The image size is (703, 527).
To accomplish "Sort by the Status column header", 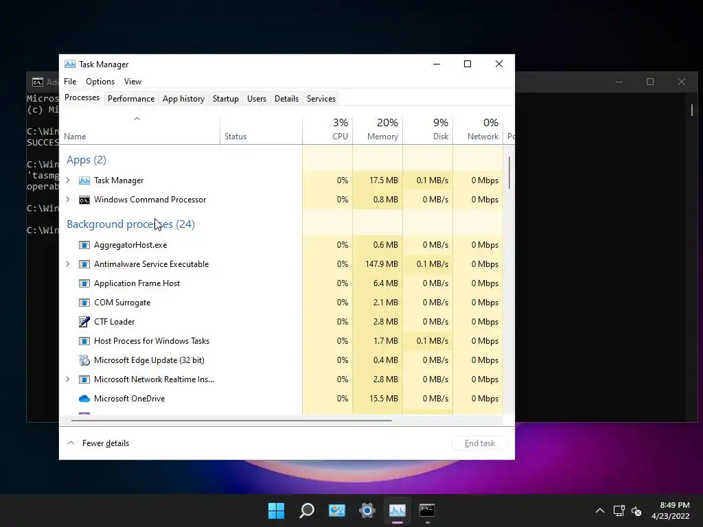I will tap(261, 130).
